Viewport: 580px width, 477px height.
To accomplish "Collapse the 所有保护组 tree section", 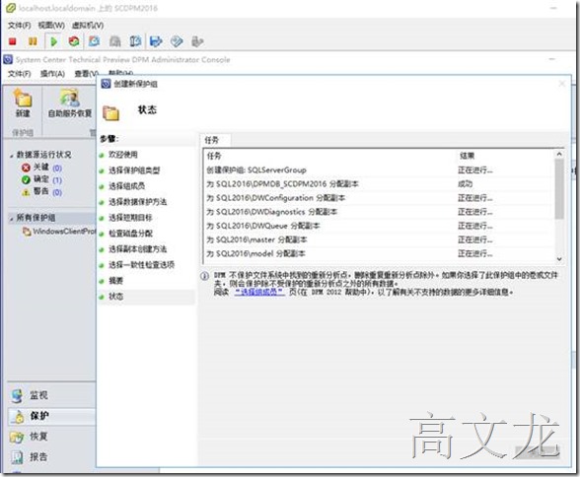I will coord(11,219).
